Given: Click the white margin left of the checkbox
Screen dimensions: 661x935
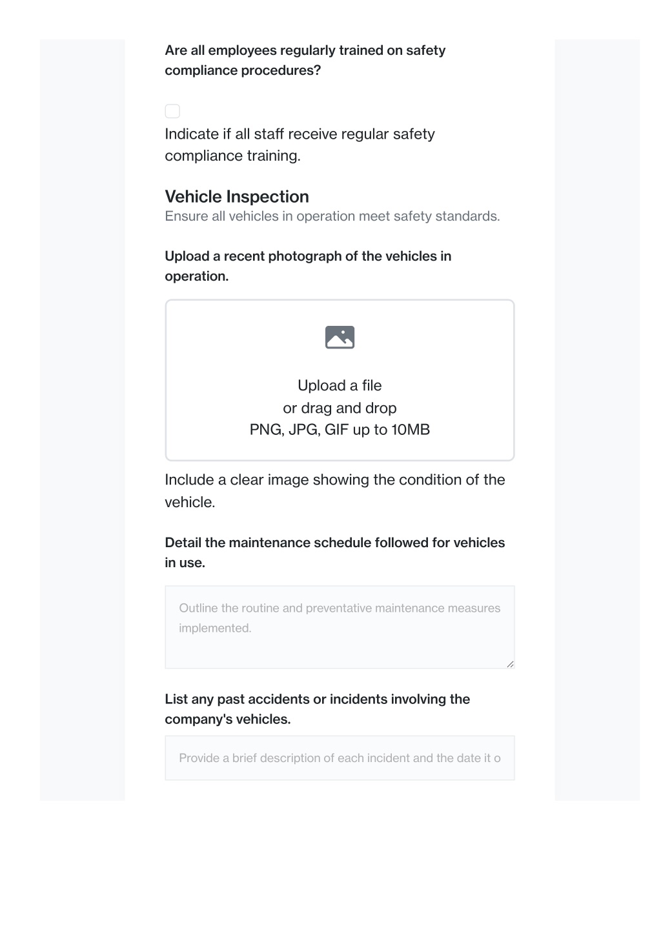Looking at the screenshot, I should coord(145,111).
